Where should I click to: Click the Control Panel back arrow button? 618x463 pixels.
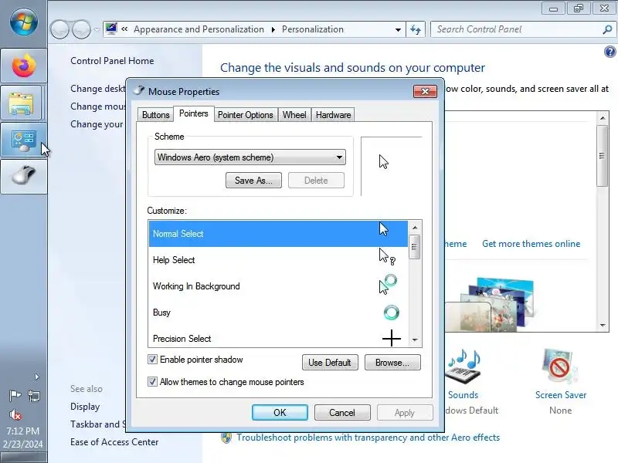(x=60, y=29)
